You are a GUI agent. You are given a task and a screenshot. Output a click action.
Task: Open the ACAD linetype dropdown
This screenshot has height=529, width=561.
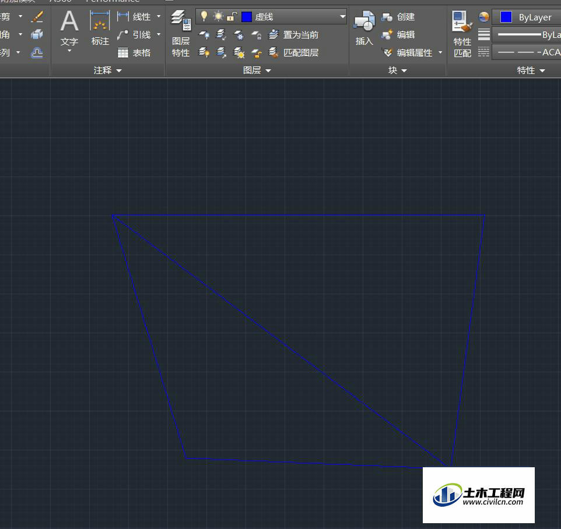(527, 52)
